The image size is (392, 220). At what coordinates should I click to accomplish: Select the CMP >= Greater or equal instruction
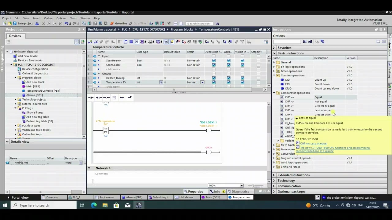click(x=289, y=106)
